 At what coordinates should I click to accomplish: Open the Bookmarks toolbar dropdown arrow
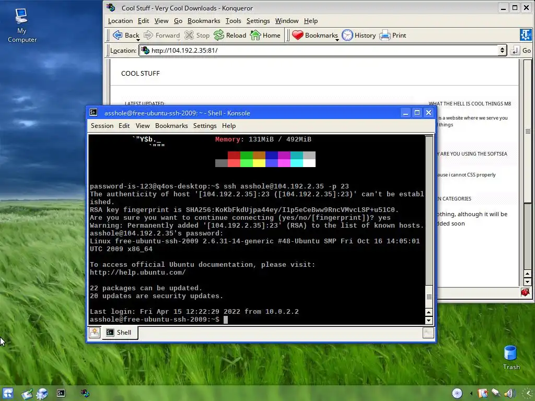pyautogui.click(x=337, y=40)
